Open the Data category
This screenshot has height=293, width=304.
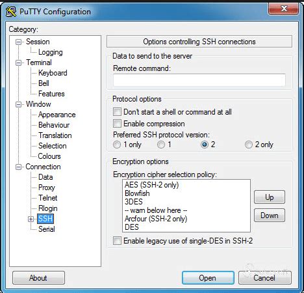coord(45,177)
